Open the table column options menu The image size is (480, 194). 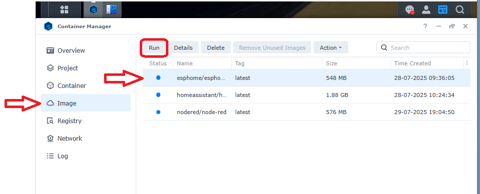point(467,63)
